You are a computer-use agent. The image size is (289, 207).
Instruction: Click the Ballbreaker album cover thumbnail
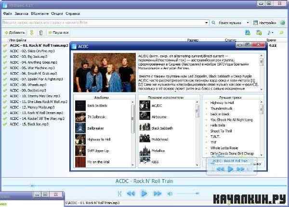click(x=80, y=128)
